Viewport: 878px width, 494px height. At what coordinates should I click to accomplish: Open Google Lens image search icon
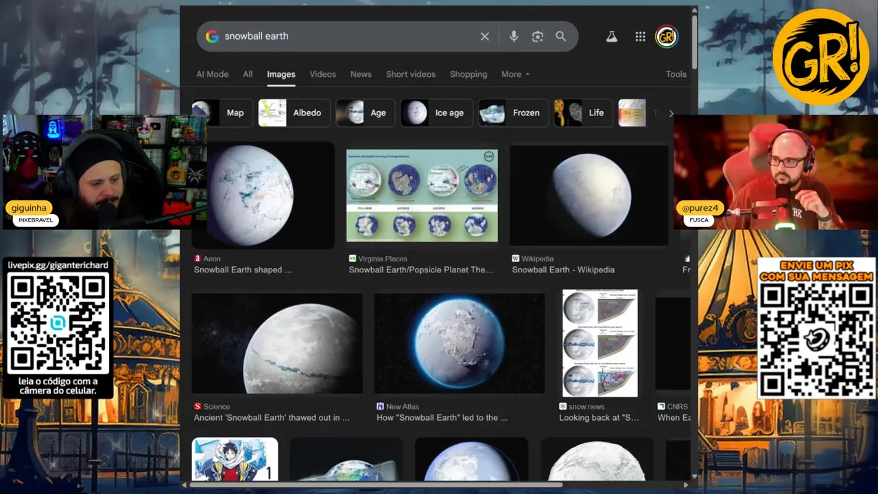(x=538, y=36)
